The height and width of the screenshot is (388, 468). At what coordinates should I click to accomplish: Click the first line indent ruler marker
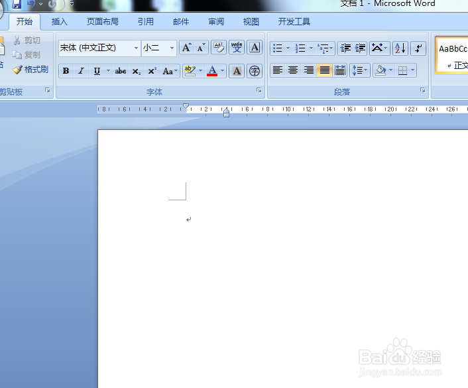coord(186,106)
